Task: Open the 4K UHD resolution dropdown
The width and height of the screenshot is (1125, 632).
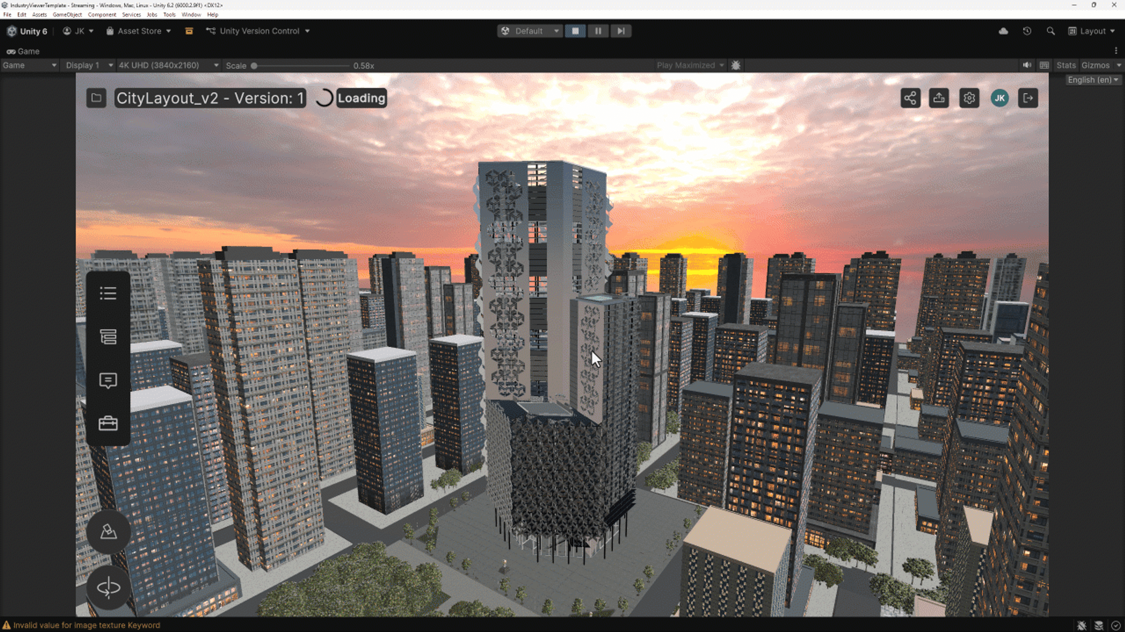Action: [169, 65]
